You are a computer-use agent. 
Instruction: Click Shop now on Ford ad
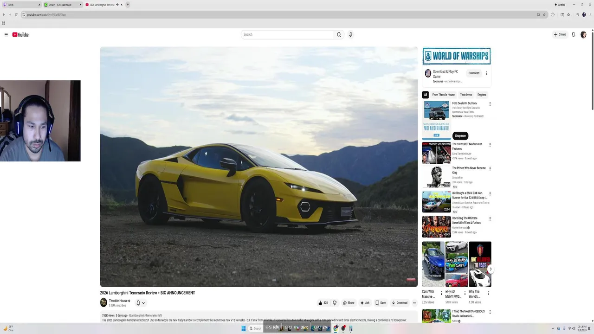pos(460,136)
